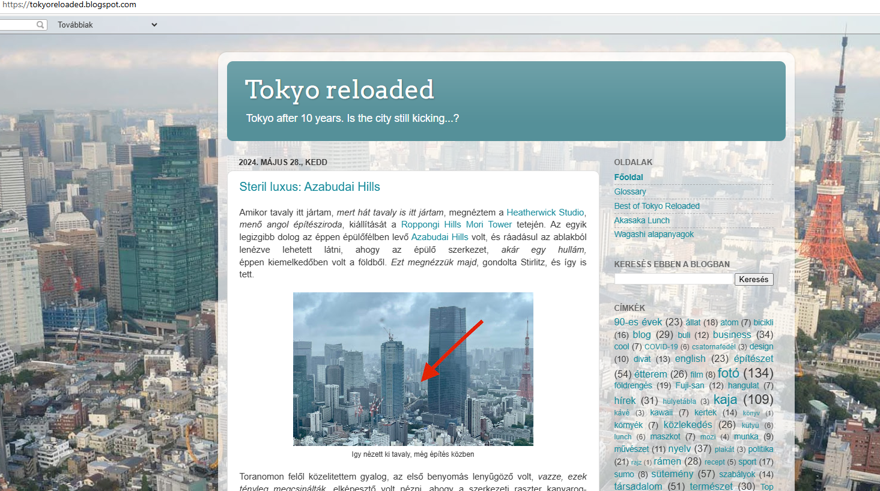Select the business tag
The width and height of the screenshot is (880, 491).
tap(732, 334)
